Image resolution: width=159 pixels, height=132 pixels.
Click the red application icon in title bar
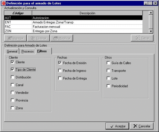click(x=3, y=3)
